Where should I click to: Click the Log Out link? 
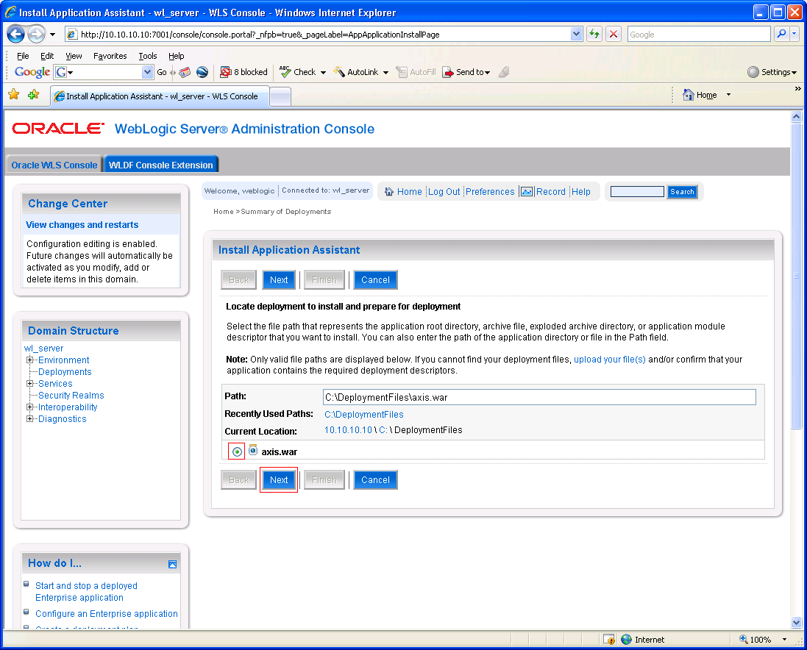[444, 192]
